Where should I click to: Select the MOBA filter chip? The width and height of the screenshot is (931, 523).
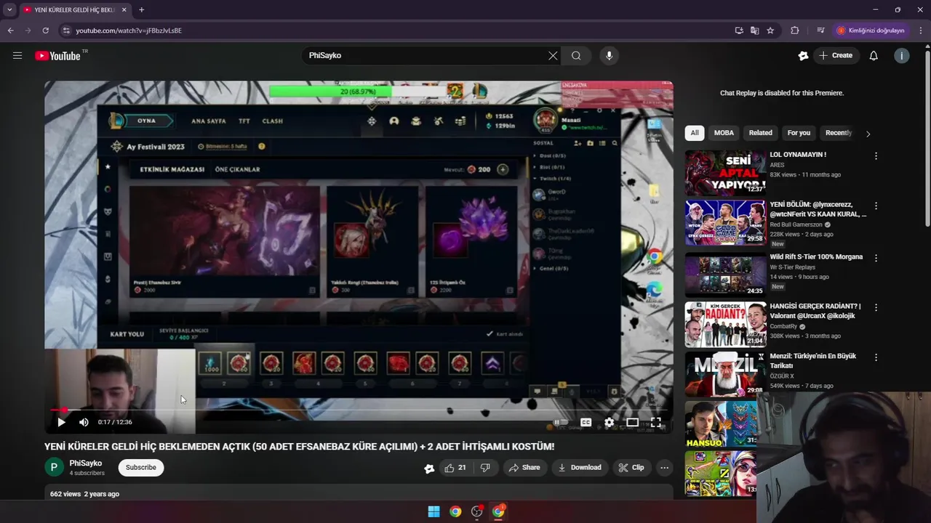click(724, 133)
